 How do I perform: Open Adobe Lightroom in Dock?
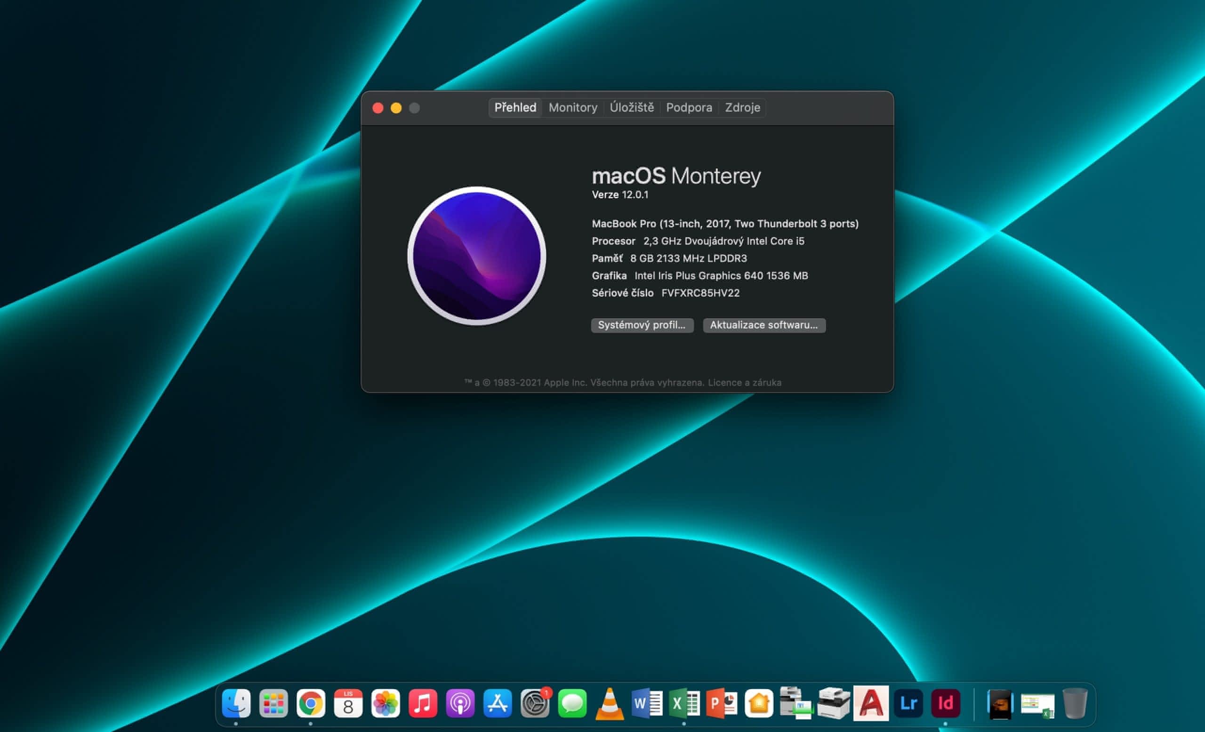coord(908,704)
